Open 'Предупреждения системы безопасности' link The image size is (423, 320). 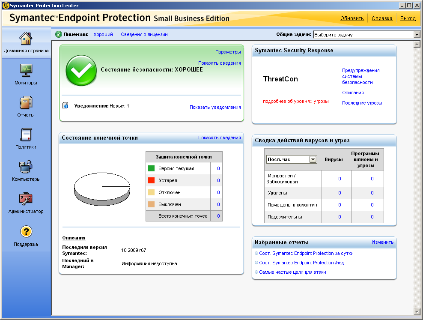click(360, 76)
